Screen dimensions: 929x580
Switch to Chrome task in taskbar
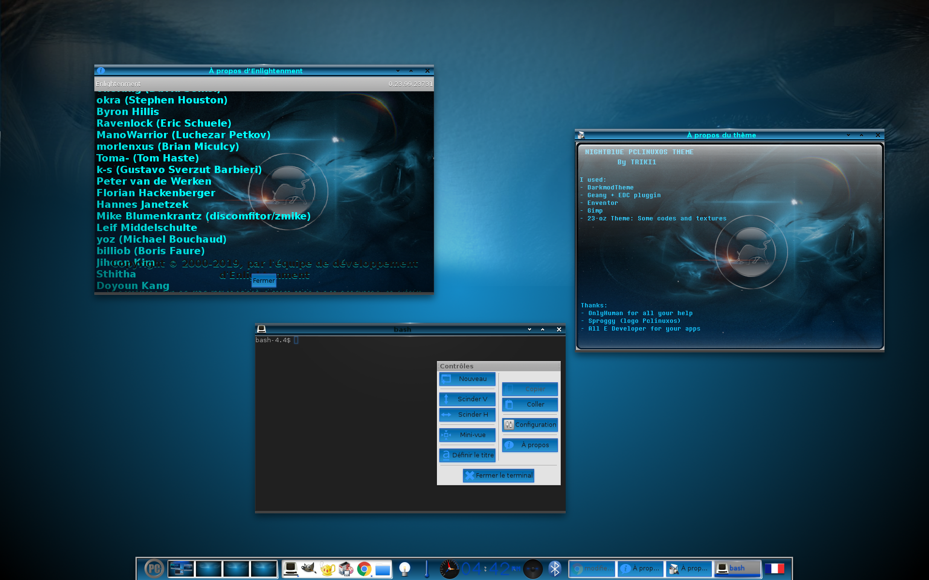pyautogui.click(x=592, y=568)
